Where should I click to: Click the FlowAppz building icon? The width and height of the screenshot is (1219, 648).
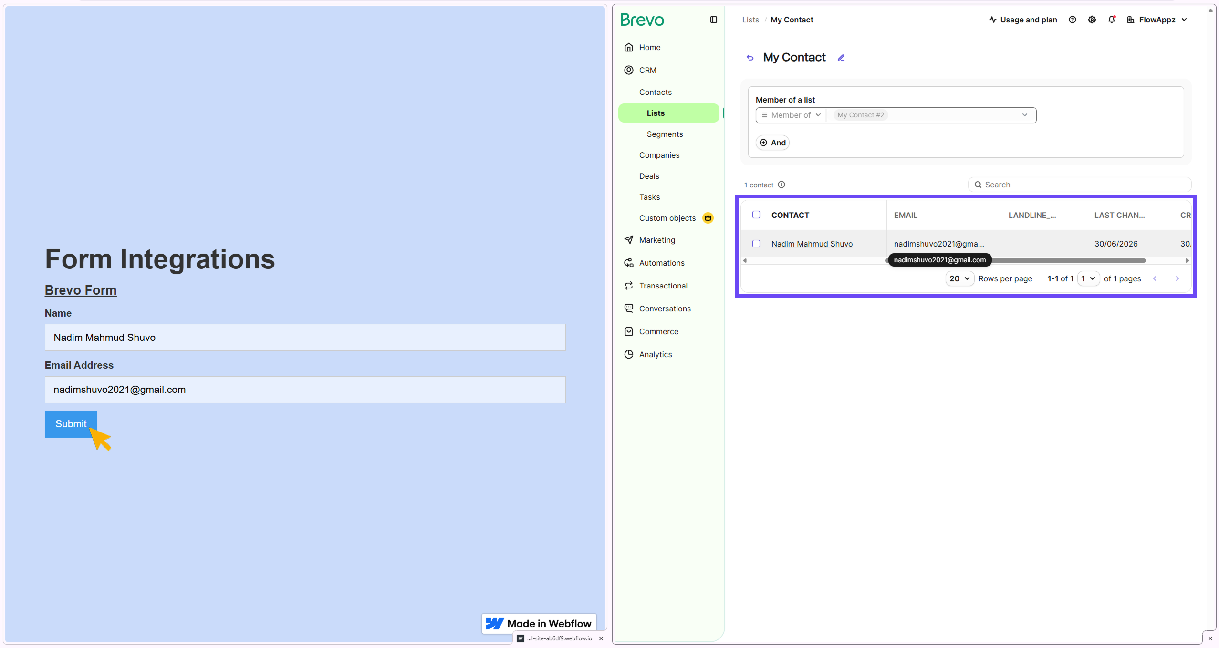[1130, 20]
